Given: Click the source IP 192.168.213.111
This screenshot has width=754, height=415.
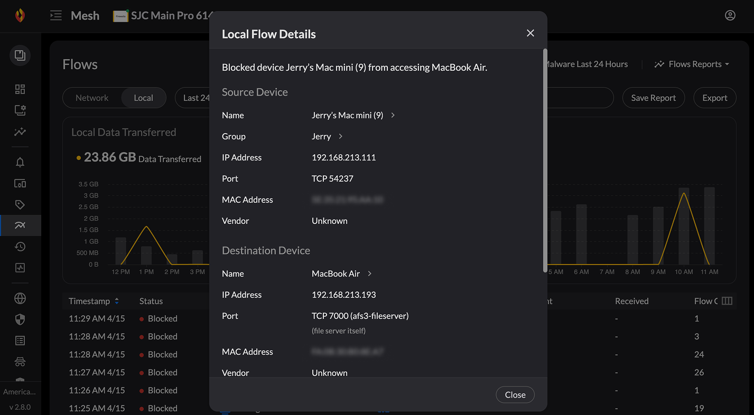Looking at the screenshot, I should (344, 157).
